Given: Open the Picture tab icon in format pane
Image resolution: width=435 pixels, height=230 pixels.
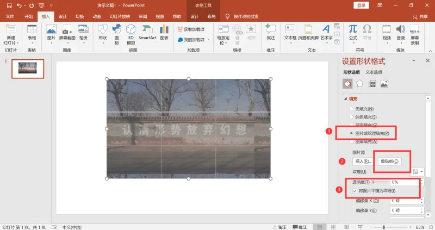Looking at the screenshot, I should pyautogui.click(x=384, y=84).
